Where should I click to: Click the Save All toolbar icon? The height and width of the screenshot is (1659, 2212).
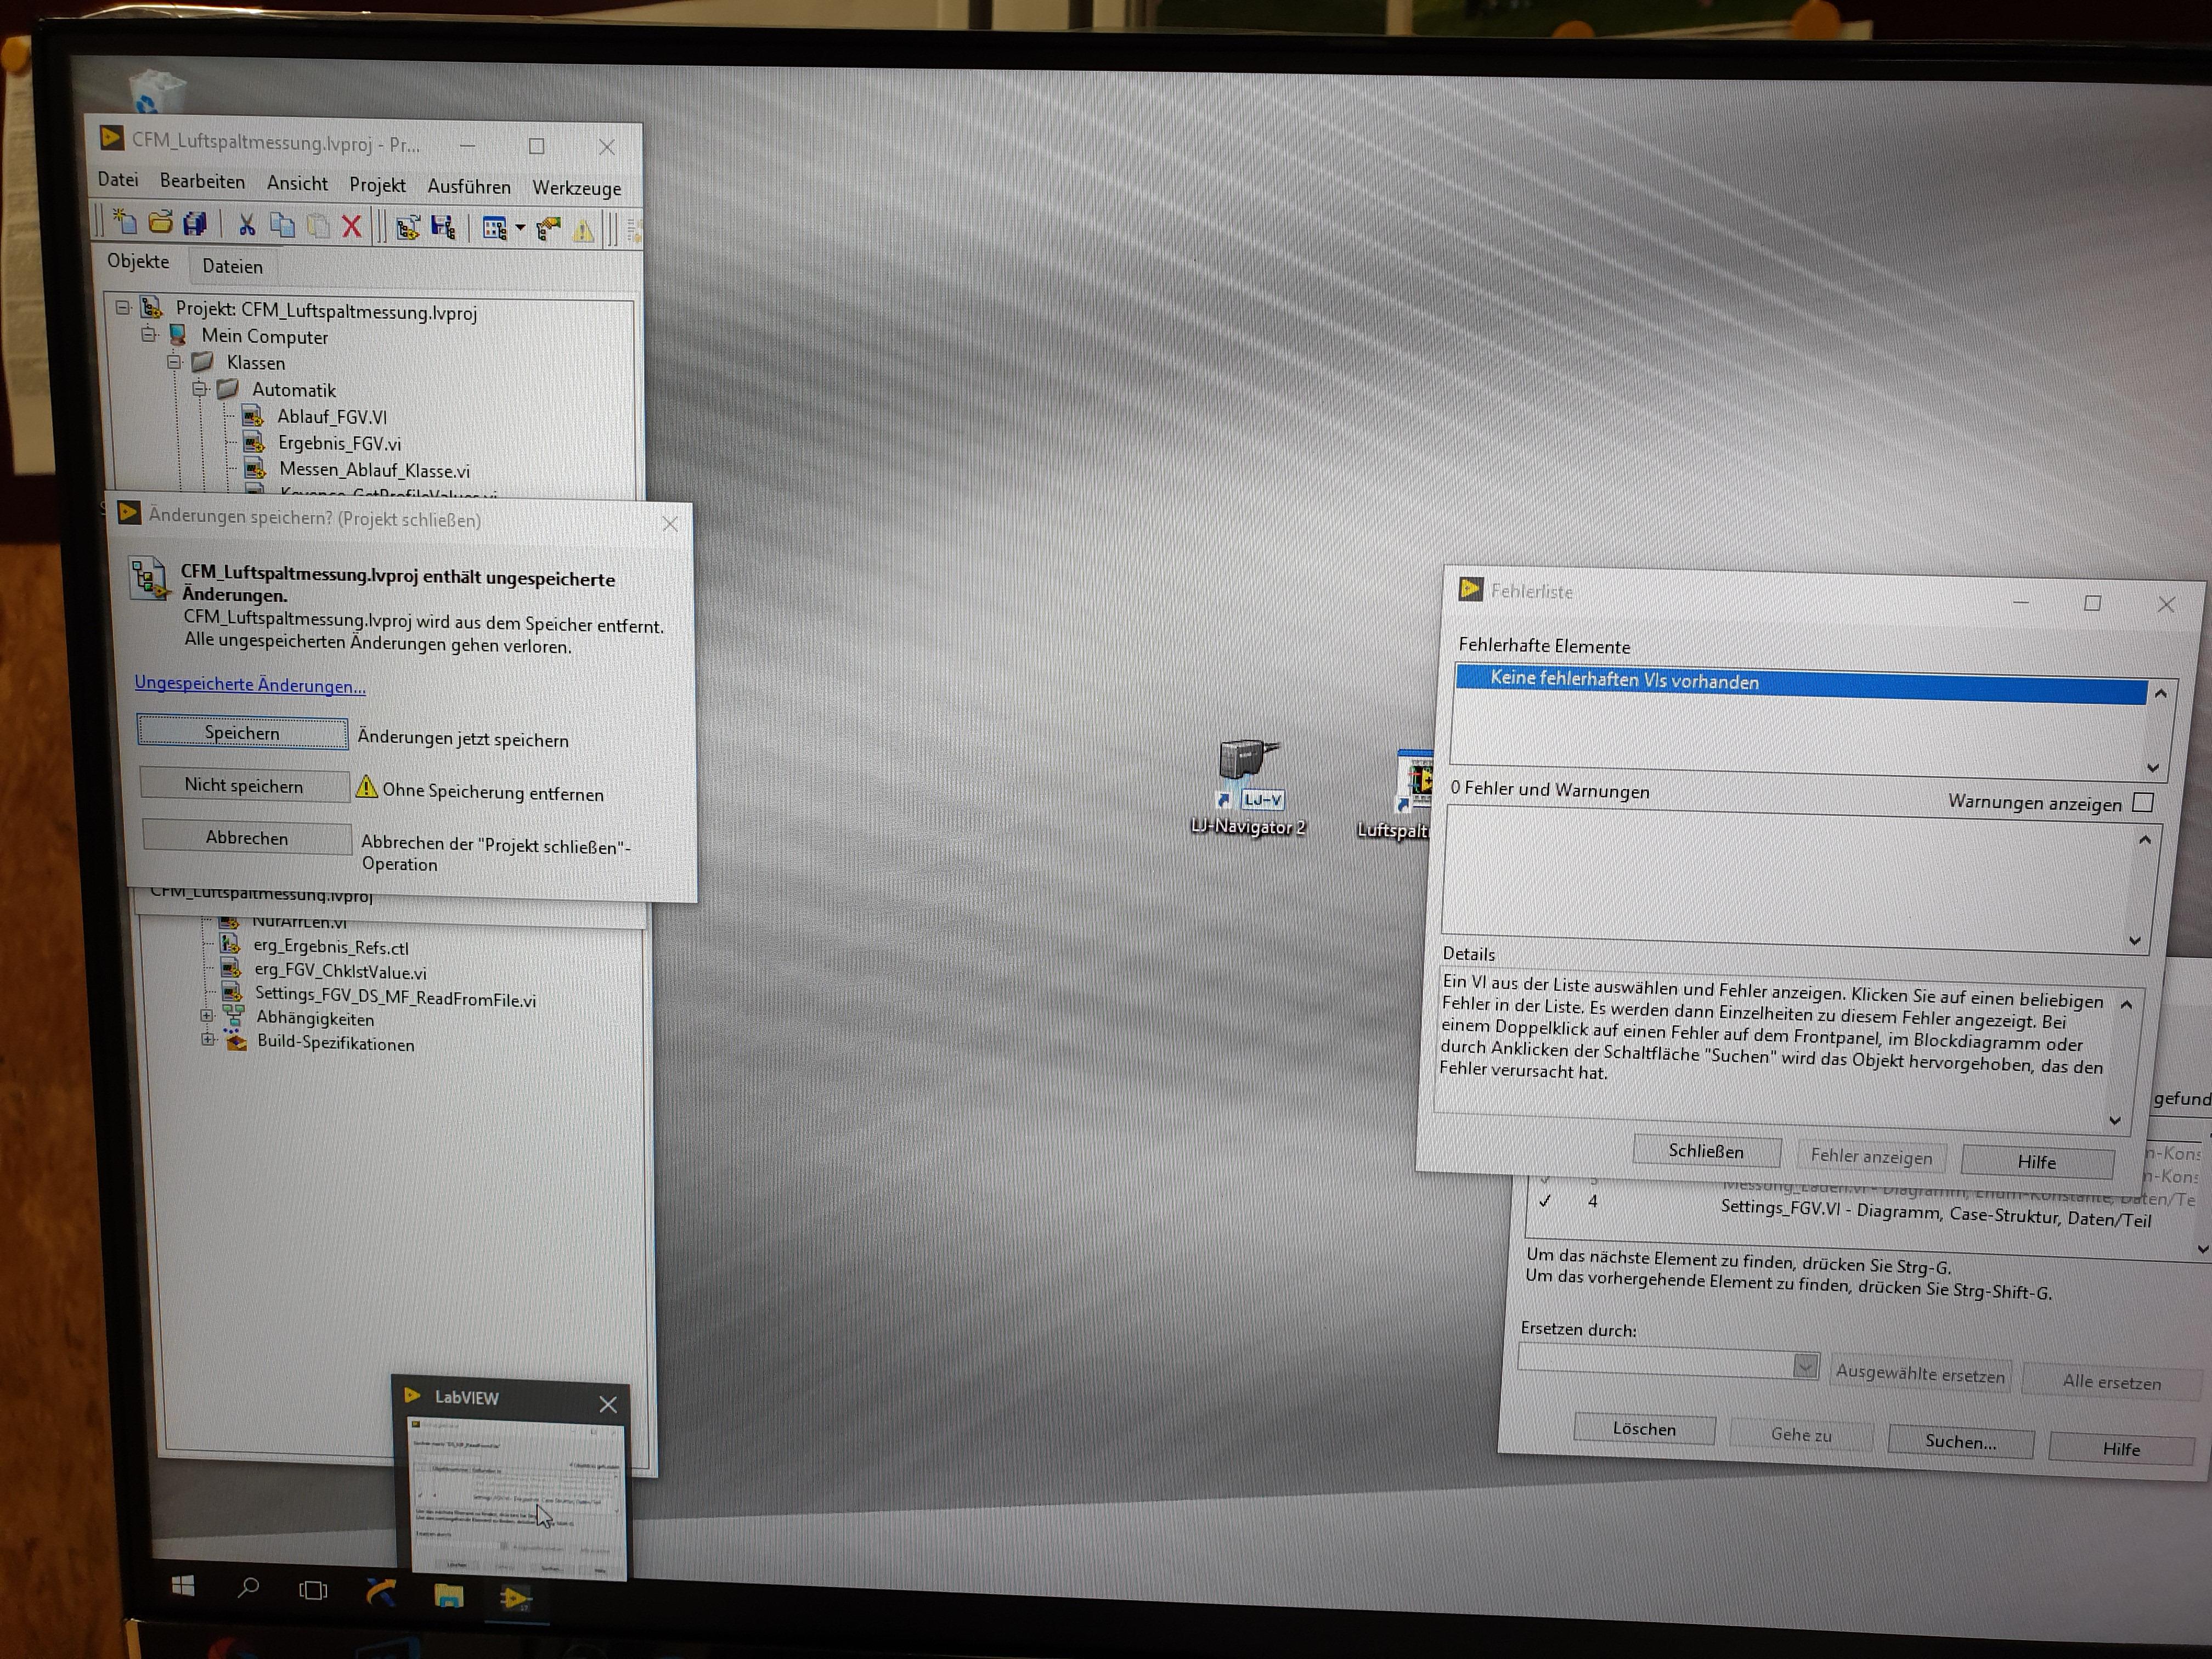coord(195,223)
